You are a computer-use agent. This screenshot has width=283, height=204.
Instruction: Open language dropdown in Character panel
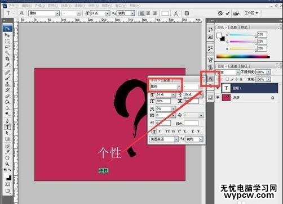[x=176, y=139]
